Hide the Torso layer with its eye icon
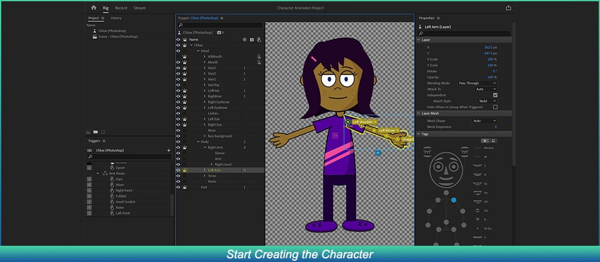Image resolution: width=600 pixels, height=262 pixels. pos(178,176)
